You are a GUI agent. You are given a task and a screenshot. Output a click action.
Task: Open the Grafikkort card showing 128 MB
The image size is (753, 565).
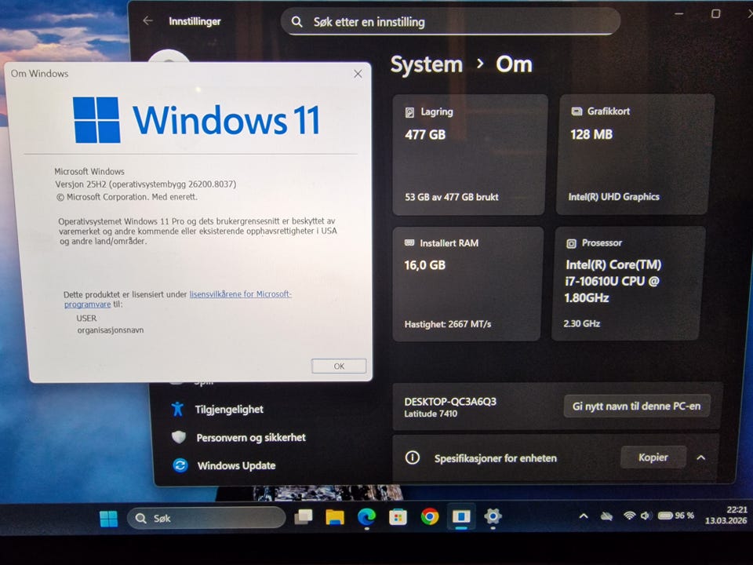634,155
